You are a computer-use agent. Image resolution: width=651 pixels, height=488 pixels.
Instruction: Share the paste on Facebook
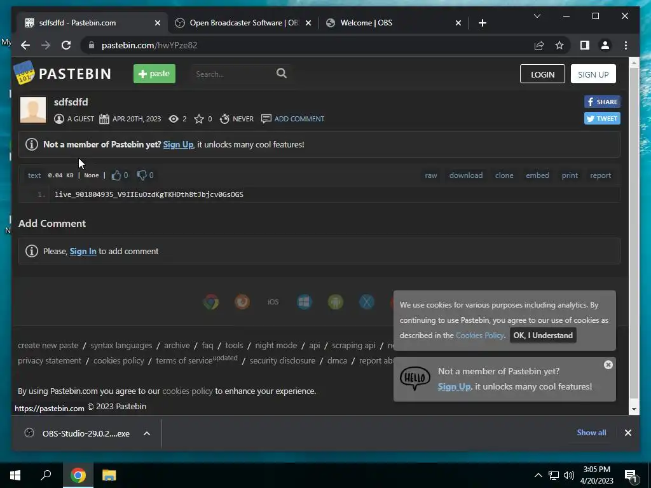603,102
